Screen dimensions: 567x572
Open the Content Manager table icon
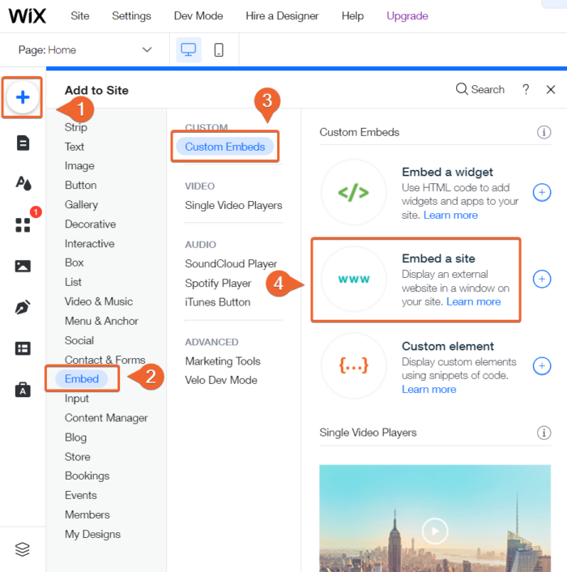coord(23,348)
